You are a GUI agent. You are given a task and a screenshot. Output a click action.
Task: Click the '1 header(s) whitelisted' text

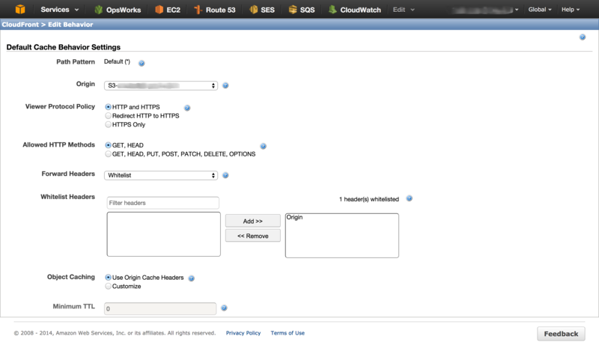(369, 199)
